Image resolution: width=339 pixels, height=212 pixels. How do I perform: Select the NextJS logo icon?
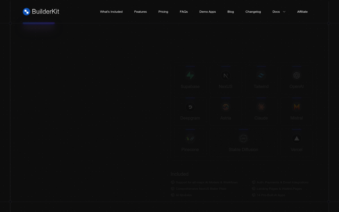pos(226,76)
